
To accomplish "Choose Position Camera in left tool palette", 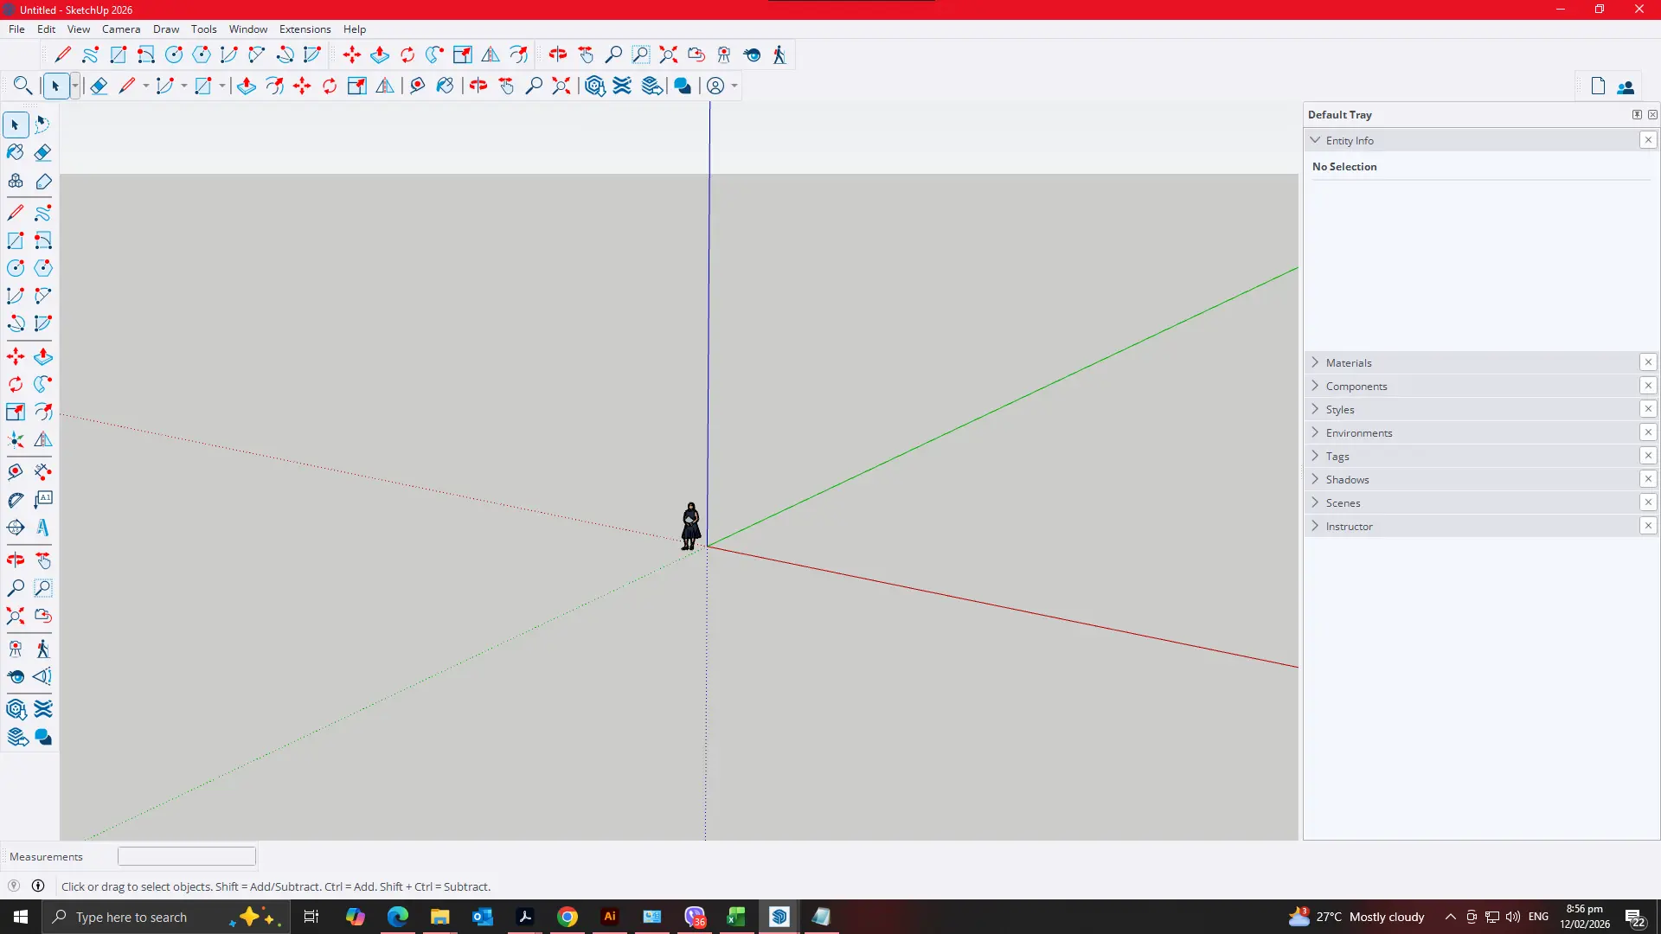I will pos(16,649).
